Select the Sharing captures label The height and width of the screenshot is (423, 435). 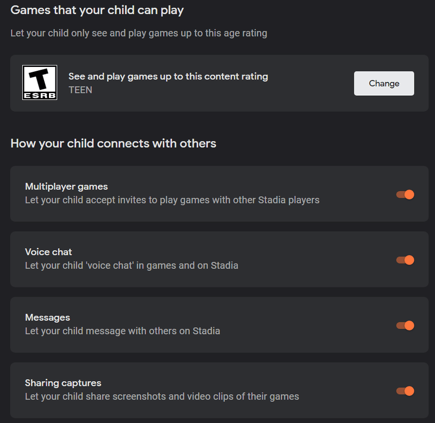(x=63, y=383)
